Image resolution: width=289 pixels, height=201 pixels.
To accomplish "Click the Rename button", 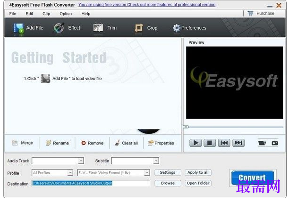I will tap(57, 143).
